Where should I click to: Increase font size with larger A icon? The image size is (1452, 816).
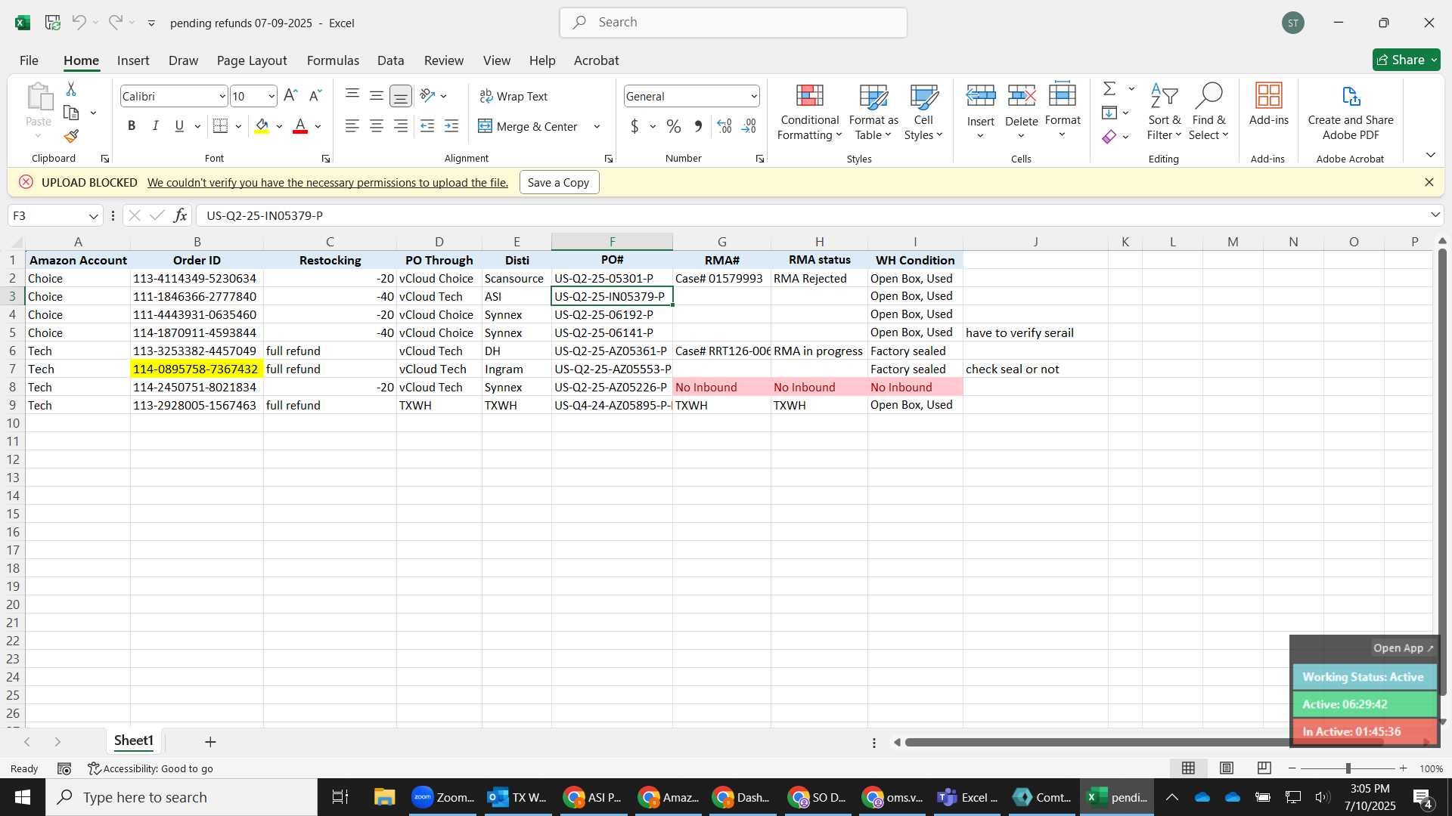[x=290, y=96]
